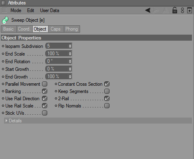
Task: Open the User Data menu
Action: click(50, 10)
